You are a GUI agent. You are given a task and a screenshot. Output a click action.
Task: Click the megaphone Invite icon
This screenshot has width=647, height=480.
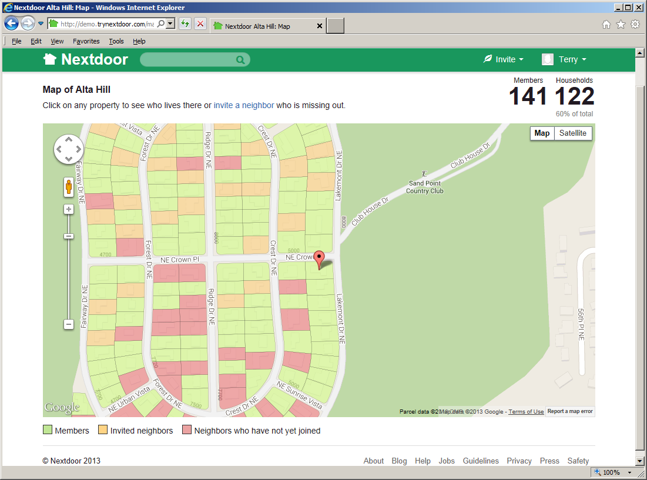pyautogui.click(x=488, y=59)
